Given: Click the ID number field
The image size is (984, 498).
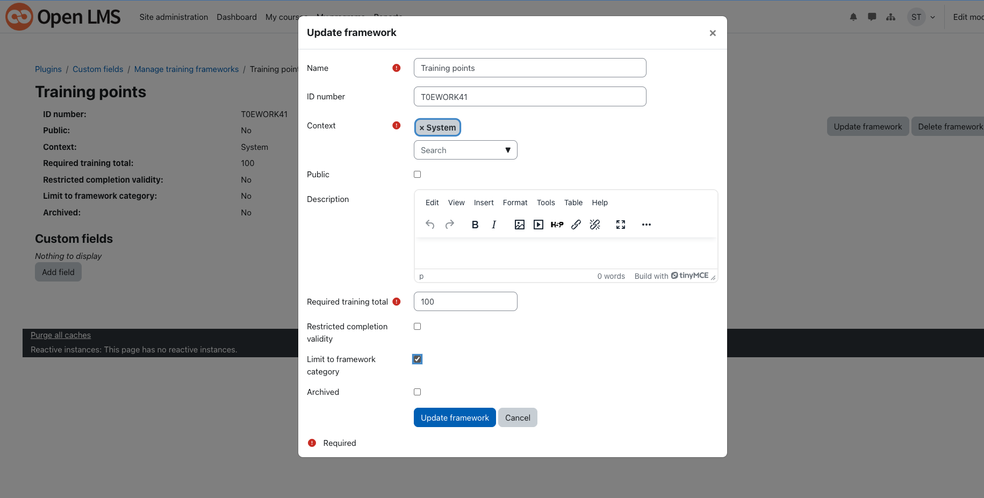Looking at the screenshot, I should point(530,97).
